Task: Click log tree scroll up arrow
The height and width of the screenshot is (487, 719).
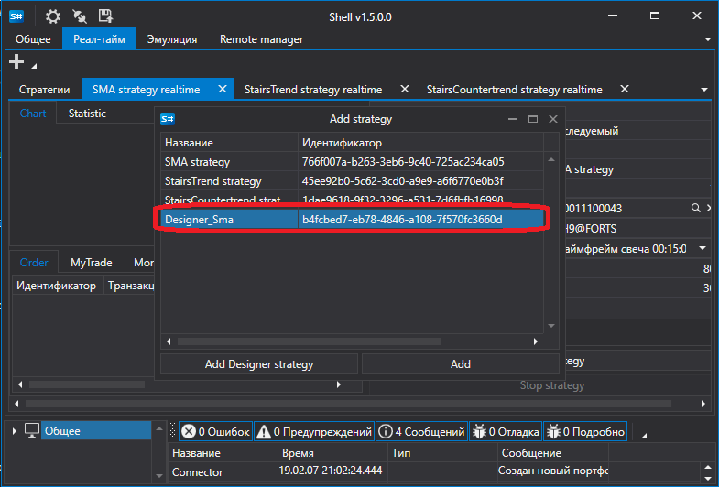Action: pyautogui.click(x=159, y=428)
